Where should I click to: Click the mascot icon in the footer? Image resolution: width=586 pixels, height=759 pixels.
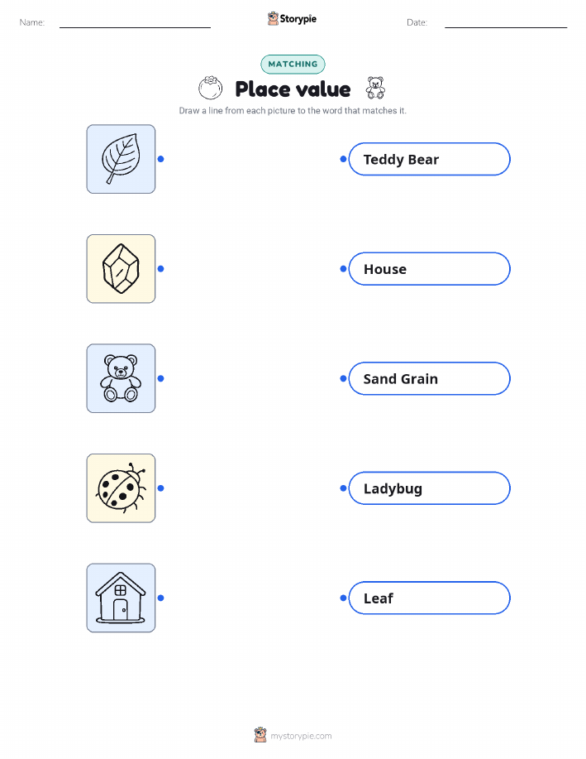260,735
